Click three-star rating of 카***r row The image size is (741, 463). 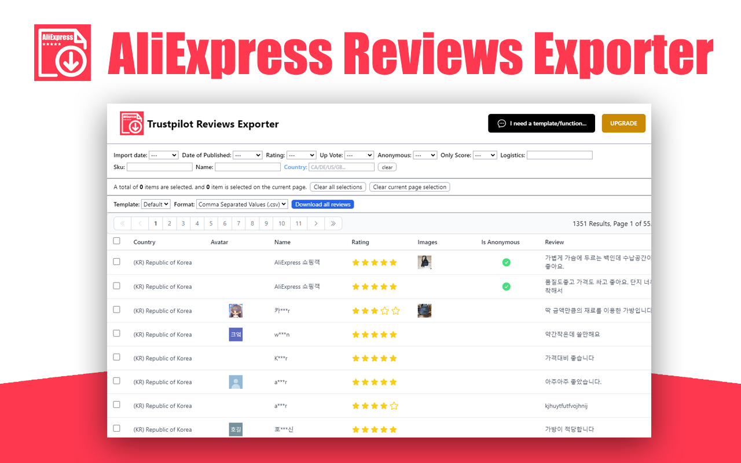pos(376,311)
